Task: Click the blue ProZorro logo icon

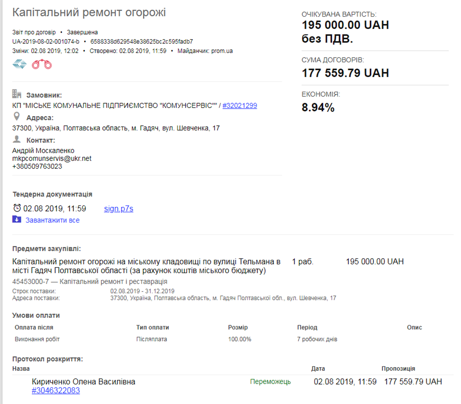Action: (x=19, y=64)
